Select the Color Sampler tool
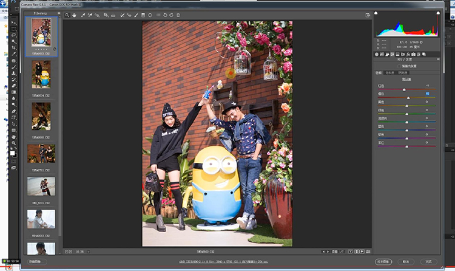The height and width of the screenshot is (271, 455). [90, 15]
